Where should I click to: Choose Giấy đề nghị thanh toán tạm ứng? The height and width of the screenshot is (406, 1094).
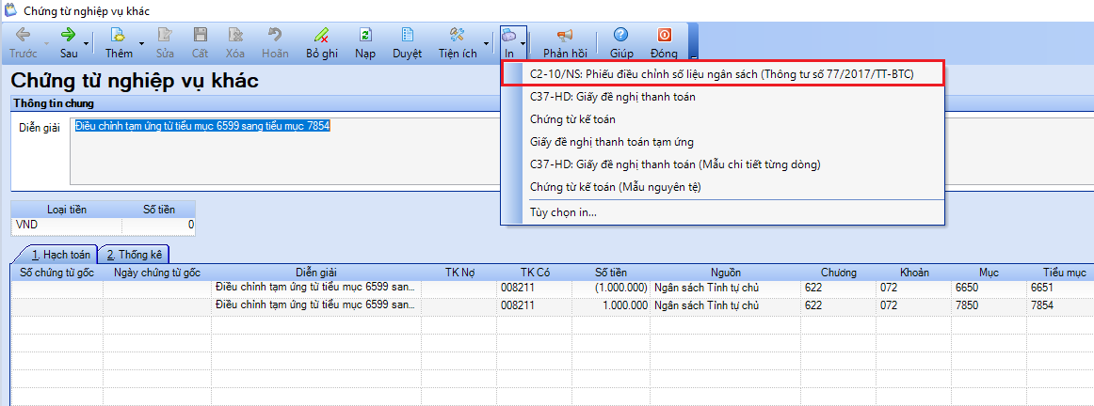pos(611,142)
